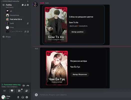Start screen sharing
Image resolution: width=131 pixels, height=100 pixels.
pyautogui.click(x=12, y=91)
